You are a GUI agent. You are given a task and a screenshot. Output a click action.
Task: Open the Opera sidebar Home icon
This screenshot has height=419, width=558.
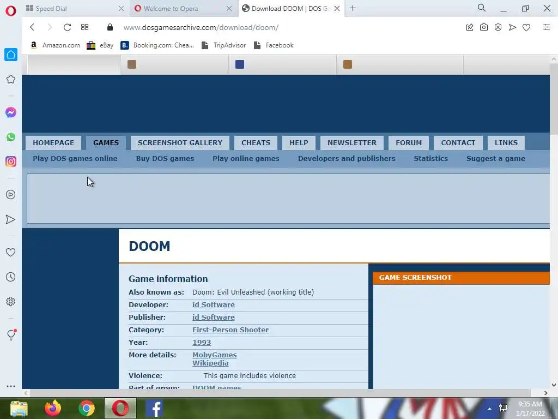[11, 55]
